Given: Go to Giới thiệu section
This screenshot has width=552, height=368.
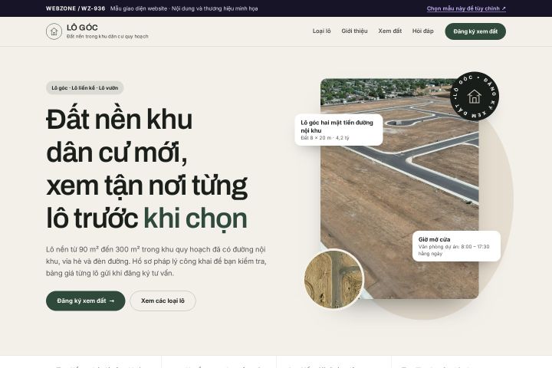Looking at the screenshot, I should tap(354, 31).
